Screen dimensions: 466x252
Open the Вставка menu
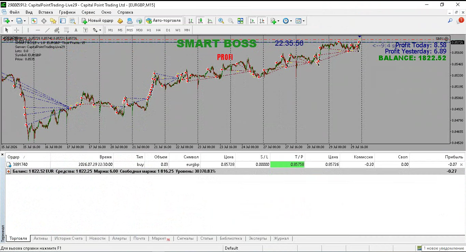(x=46, y=12)
